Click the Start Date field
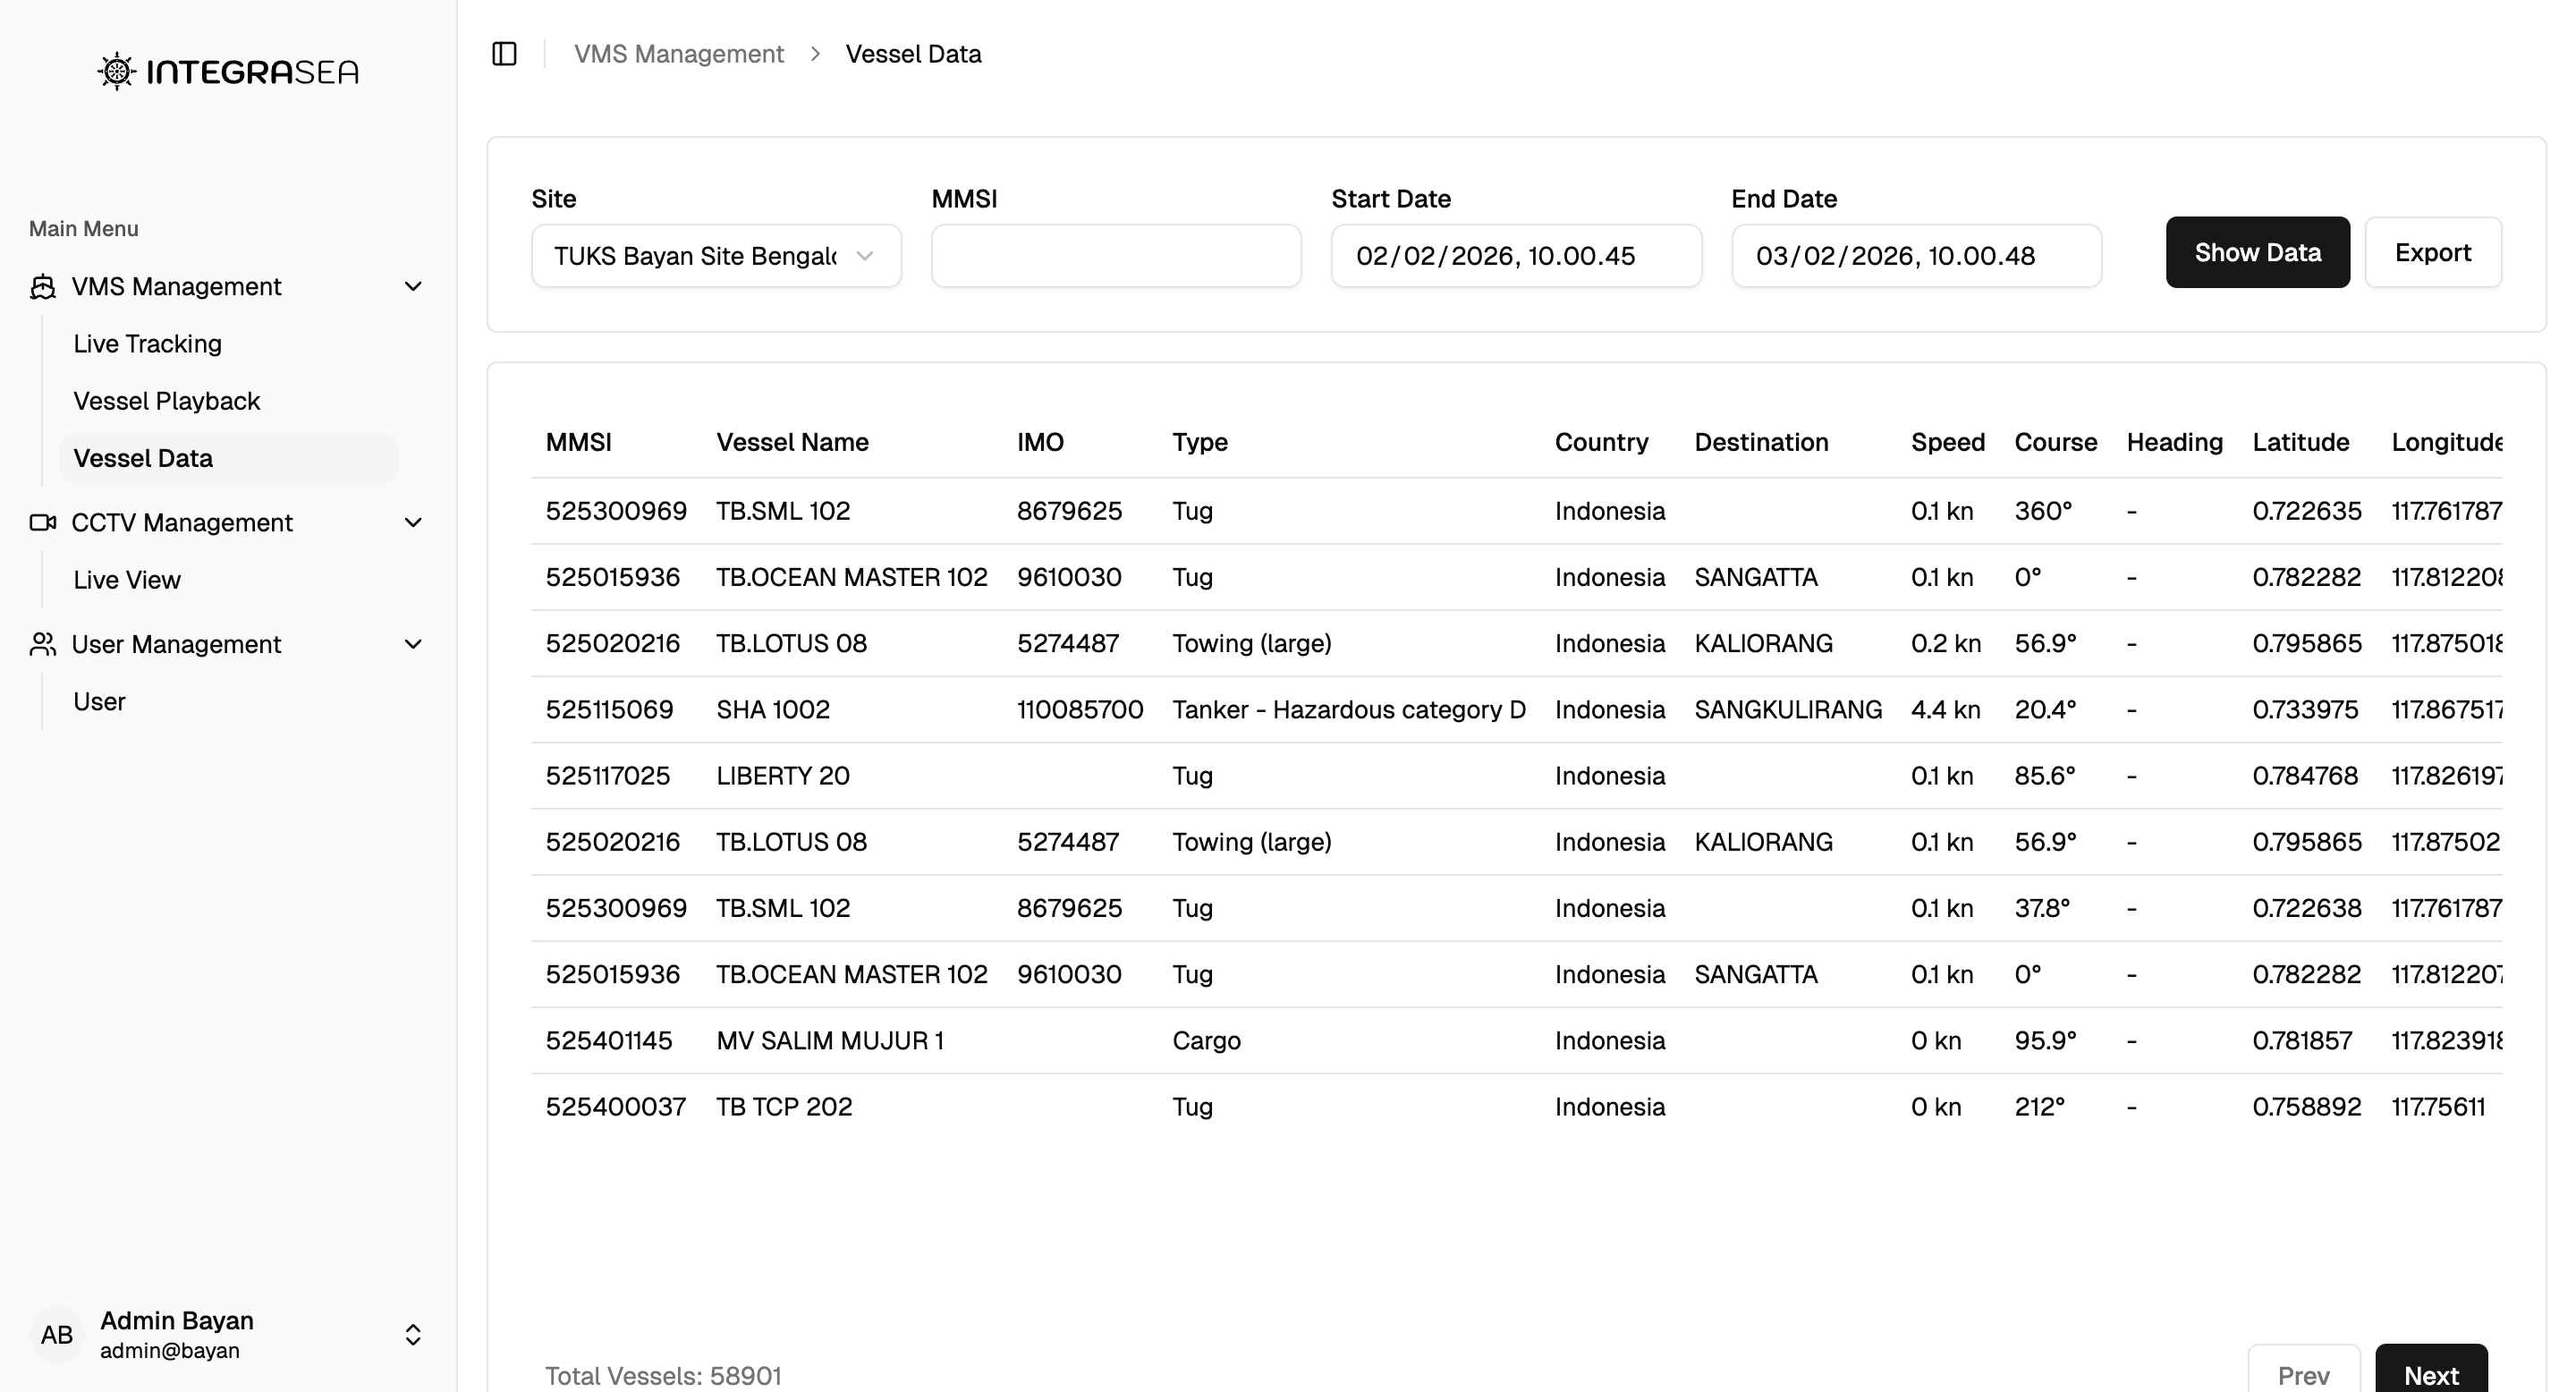The height and width of the screenshot is (1392, 2576). (x=1516, y=256)
